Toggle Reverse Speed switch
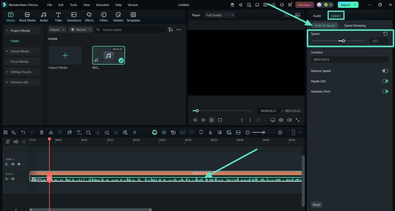The height and width of the screenshot is (211, 395). [385, 71]
